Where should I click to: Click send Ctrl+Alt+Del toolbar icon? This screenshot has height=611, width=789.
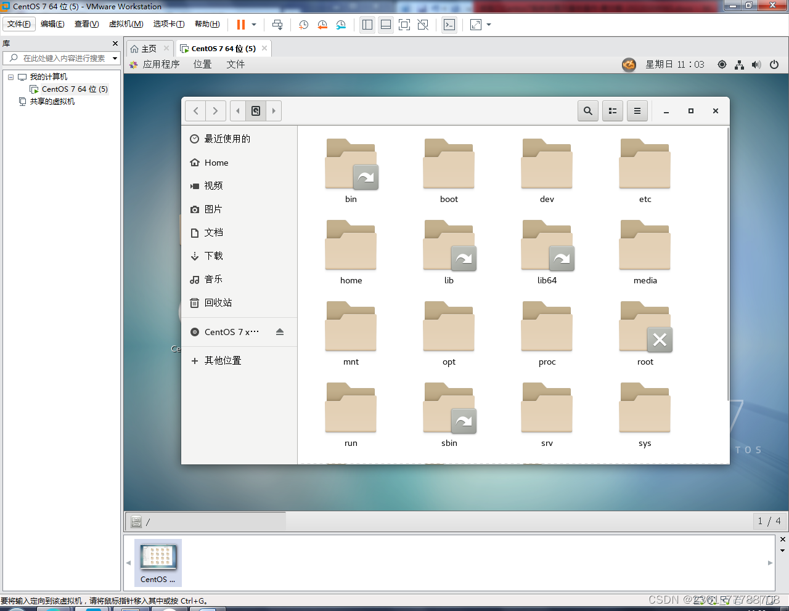(x=277, y=25)
